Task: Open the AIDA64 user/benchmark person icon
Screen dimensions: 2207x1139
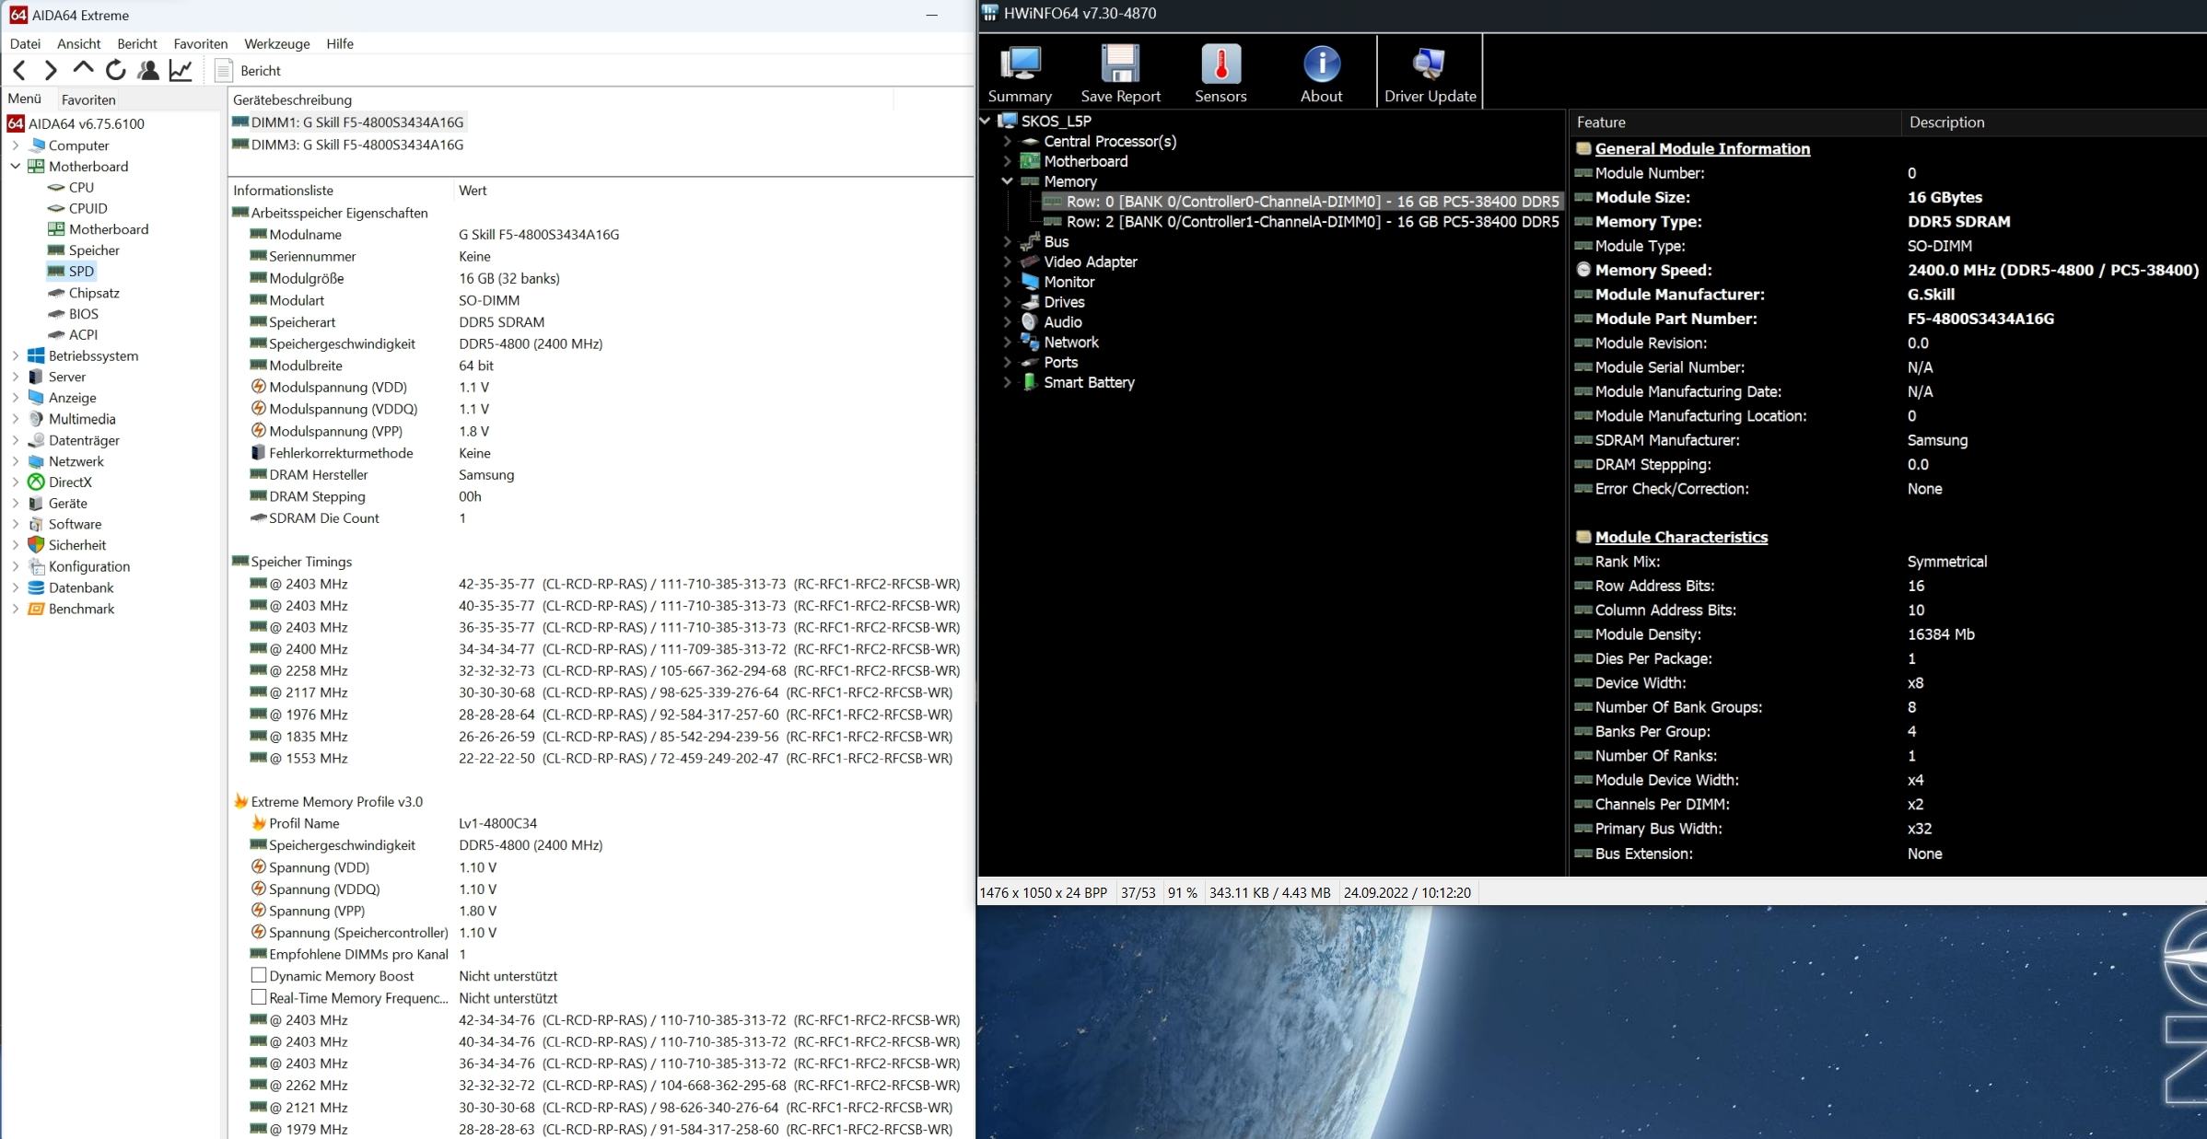Action: coord(147,70)
